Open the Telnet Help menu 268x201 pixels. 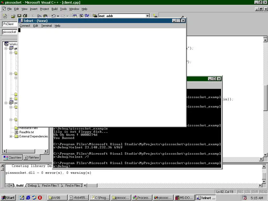click(57, 26)
